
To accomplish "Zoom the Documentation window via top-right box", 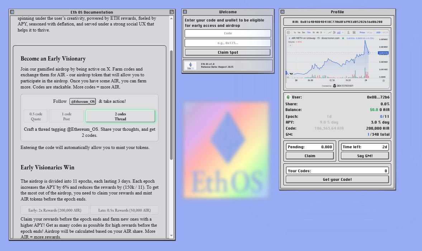I will tap(172, 12).
